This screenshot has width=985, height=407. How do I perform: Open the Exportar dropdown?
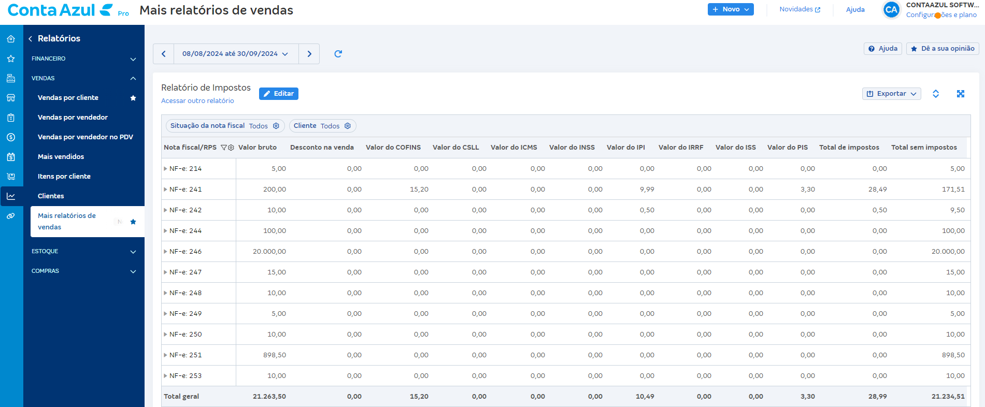point(891,94)
